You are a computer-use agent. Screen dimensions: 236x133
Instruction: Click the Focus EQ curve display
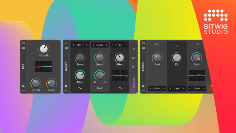click(x=196, y=75)
